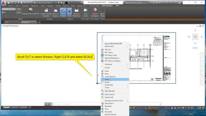This screenshot has width=206, height=116.
Task: Expand Subobject Selection Filter submenu
Action: [115, 101]
